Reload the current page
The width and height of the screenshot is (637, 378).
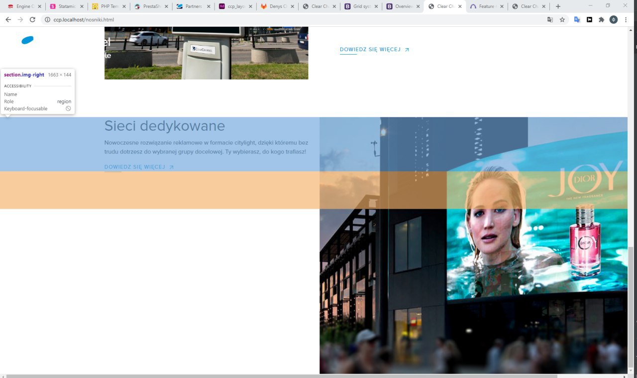coord(32,19)
